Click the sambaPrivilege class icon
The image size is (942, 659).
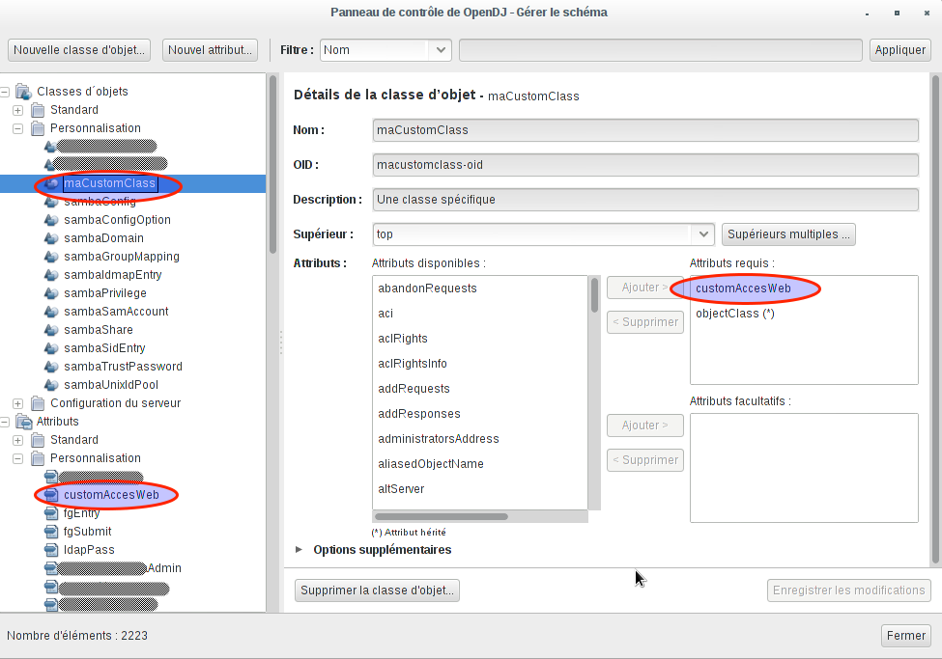pos(51,293)
